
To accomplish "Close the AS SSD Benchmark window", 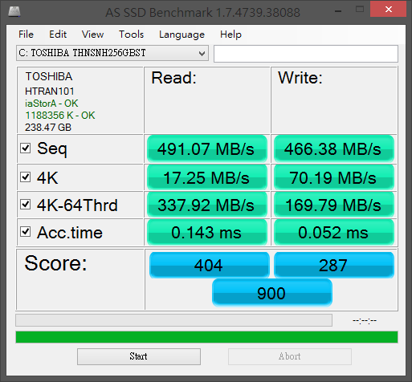I will pos(389,10).
